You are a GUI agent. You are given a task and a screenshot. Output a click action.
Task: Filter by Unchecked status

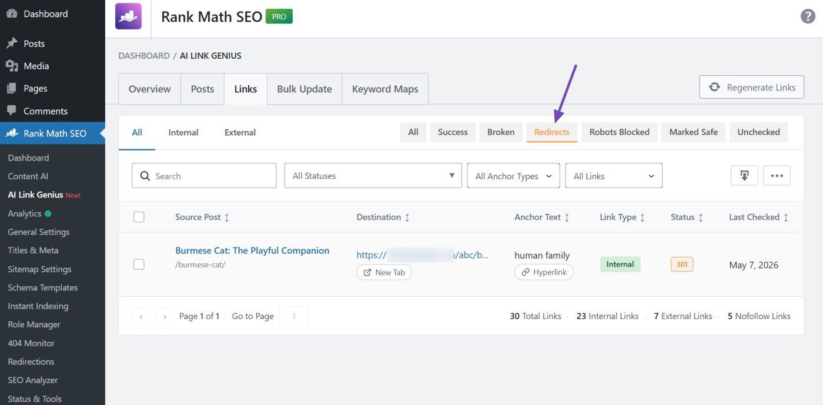759,132
